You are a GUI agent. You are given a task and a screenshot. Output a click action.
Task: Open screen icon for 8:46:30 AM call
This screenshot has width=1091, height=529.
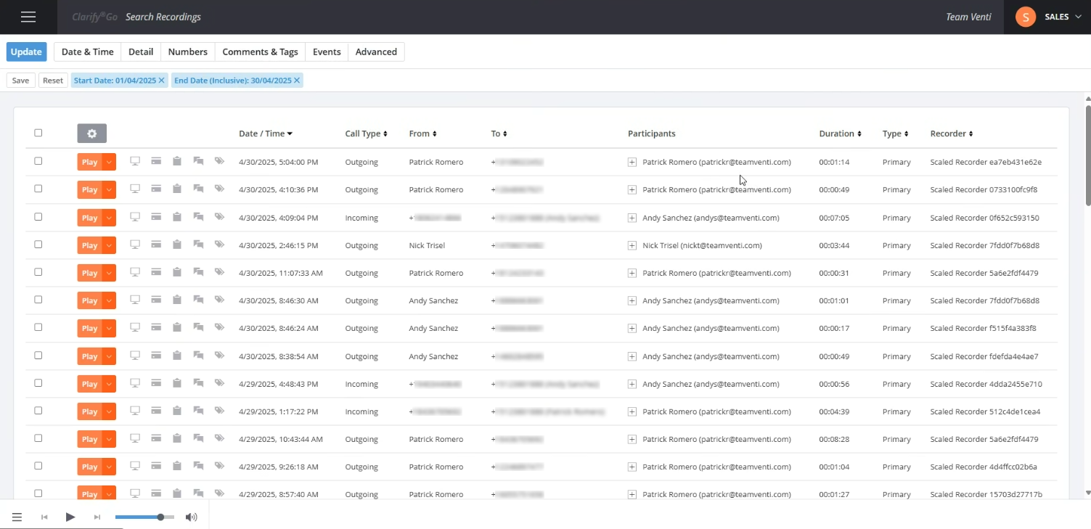pos(134,300)
